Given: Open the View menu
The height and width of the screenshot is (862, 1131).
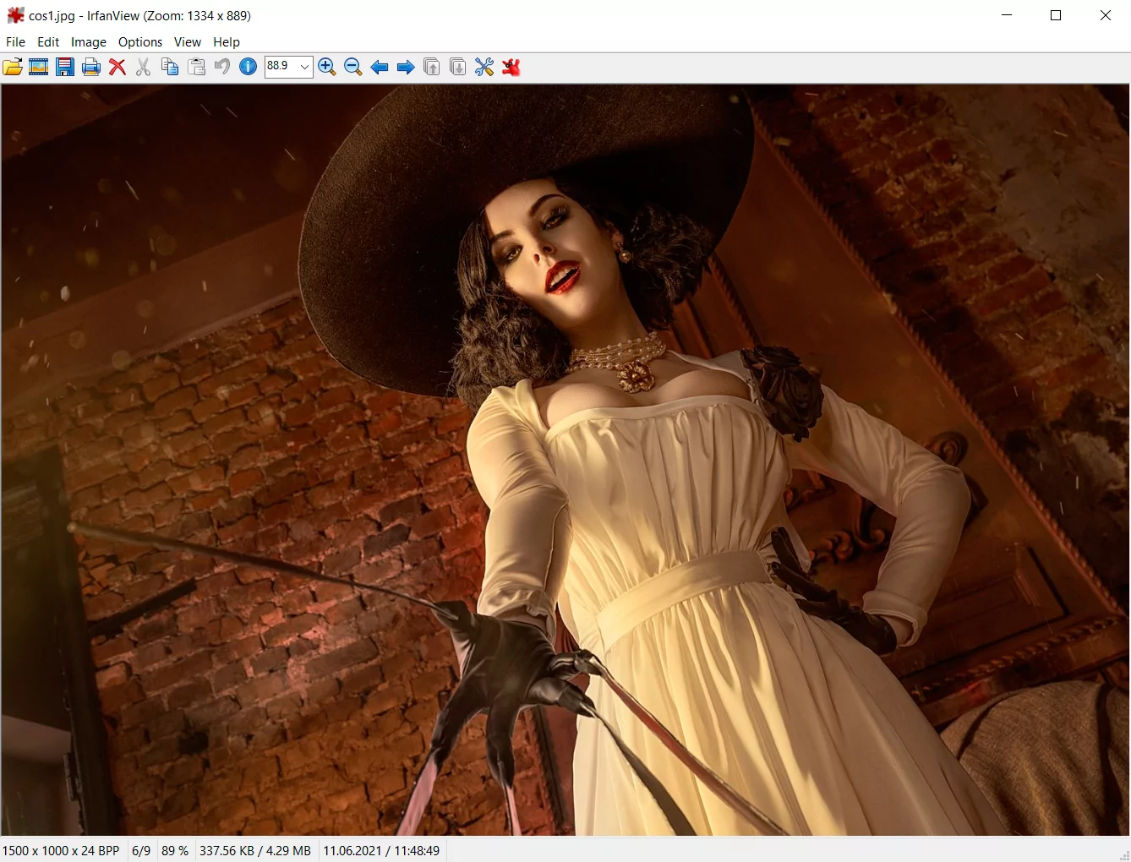Looking at the screenshot, I should pyautogui.click(x=188, y=42).
